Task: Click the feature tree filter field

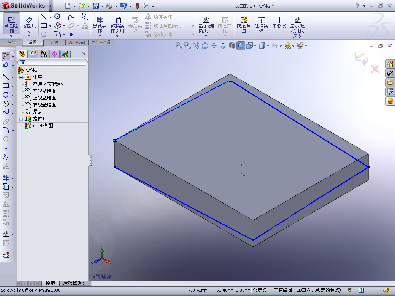Action: click(x=52, y=62)
